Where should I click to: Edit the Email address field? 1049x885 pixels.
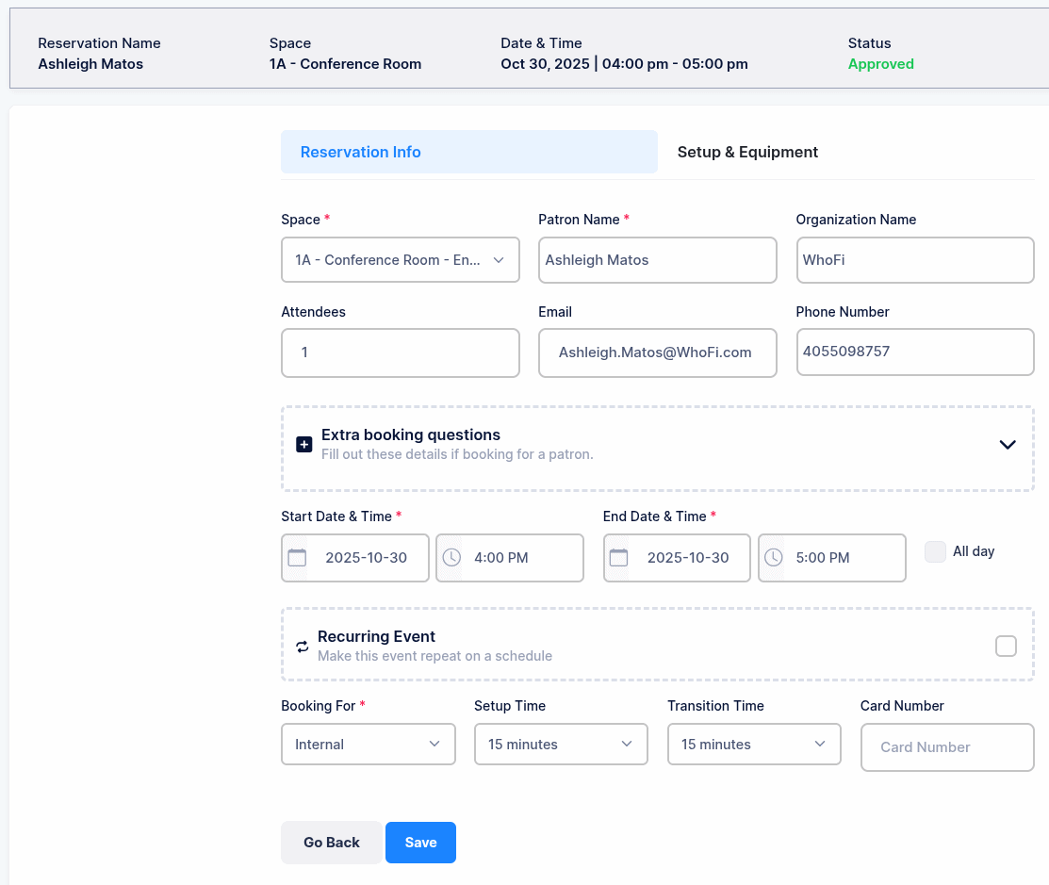pyautogui.click(x=657, y=352)
